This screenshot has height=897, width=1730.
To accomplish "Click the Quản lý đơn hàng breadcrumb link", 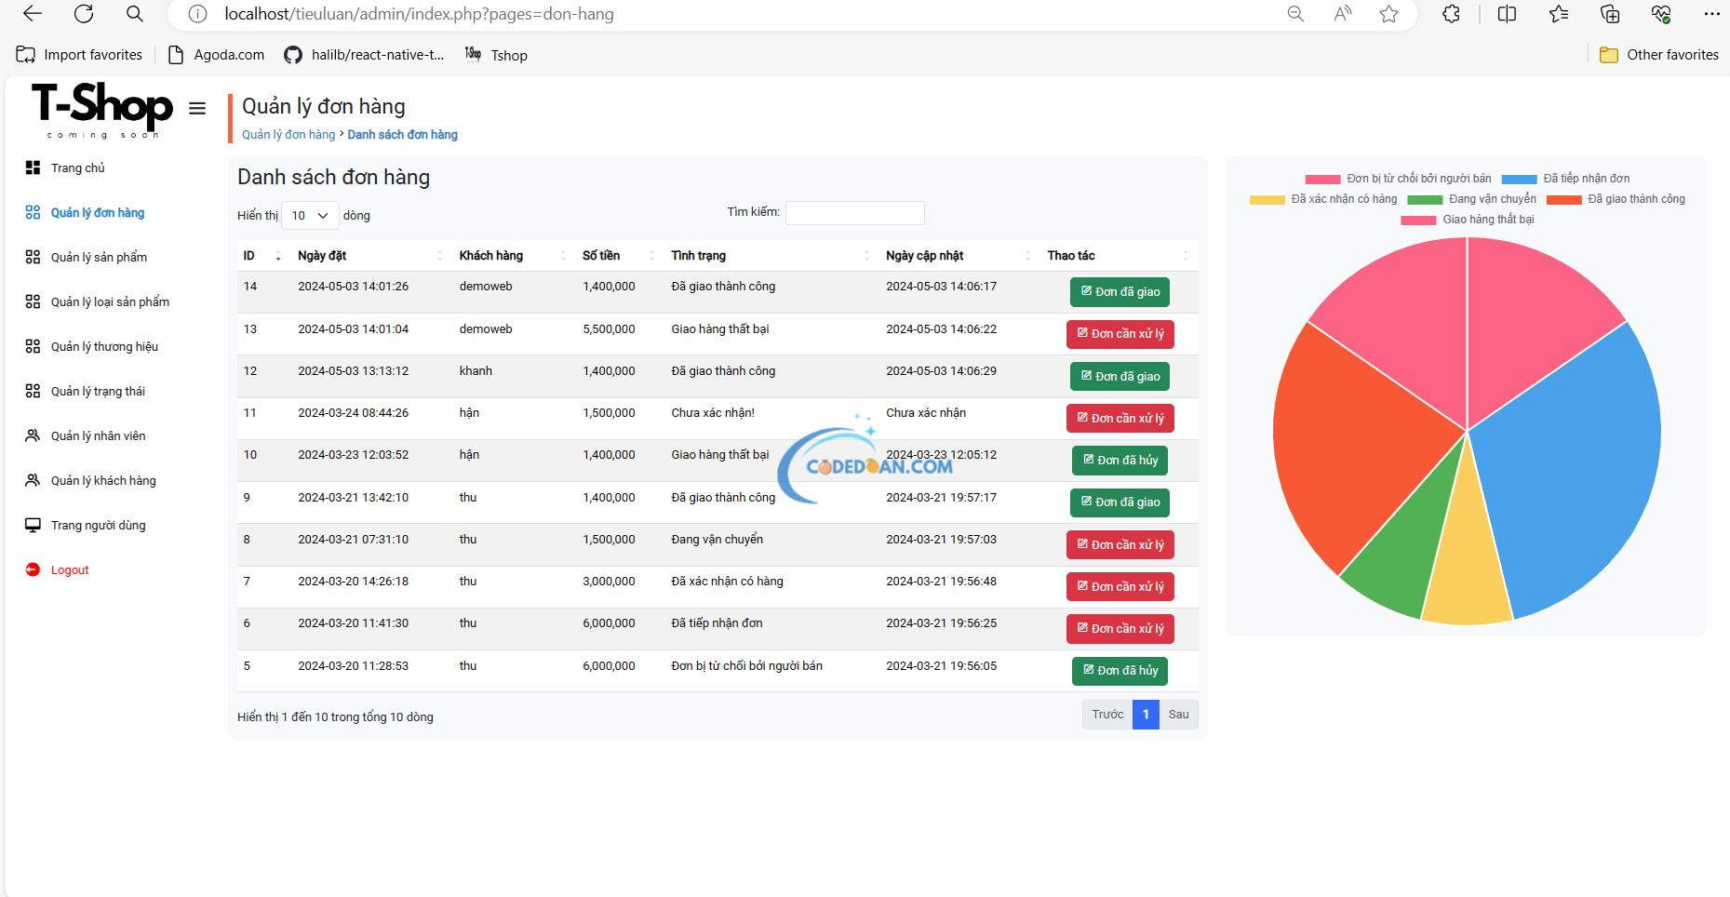I will 288,134.
